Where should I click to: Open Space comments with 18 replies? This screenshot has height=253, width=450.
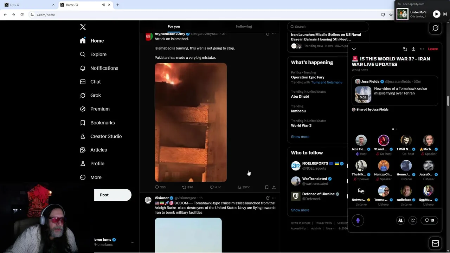click(x=429, y=220)
